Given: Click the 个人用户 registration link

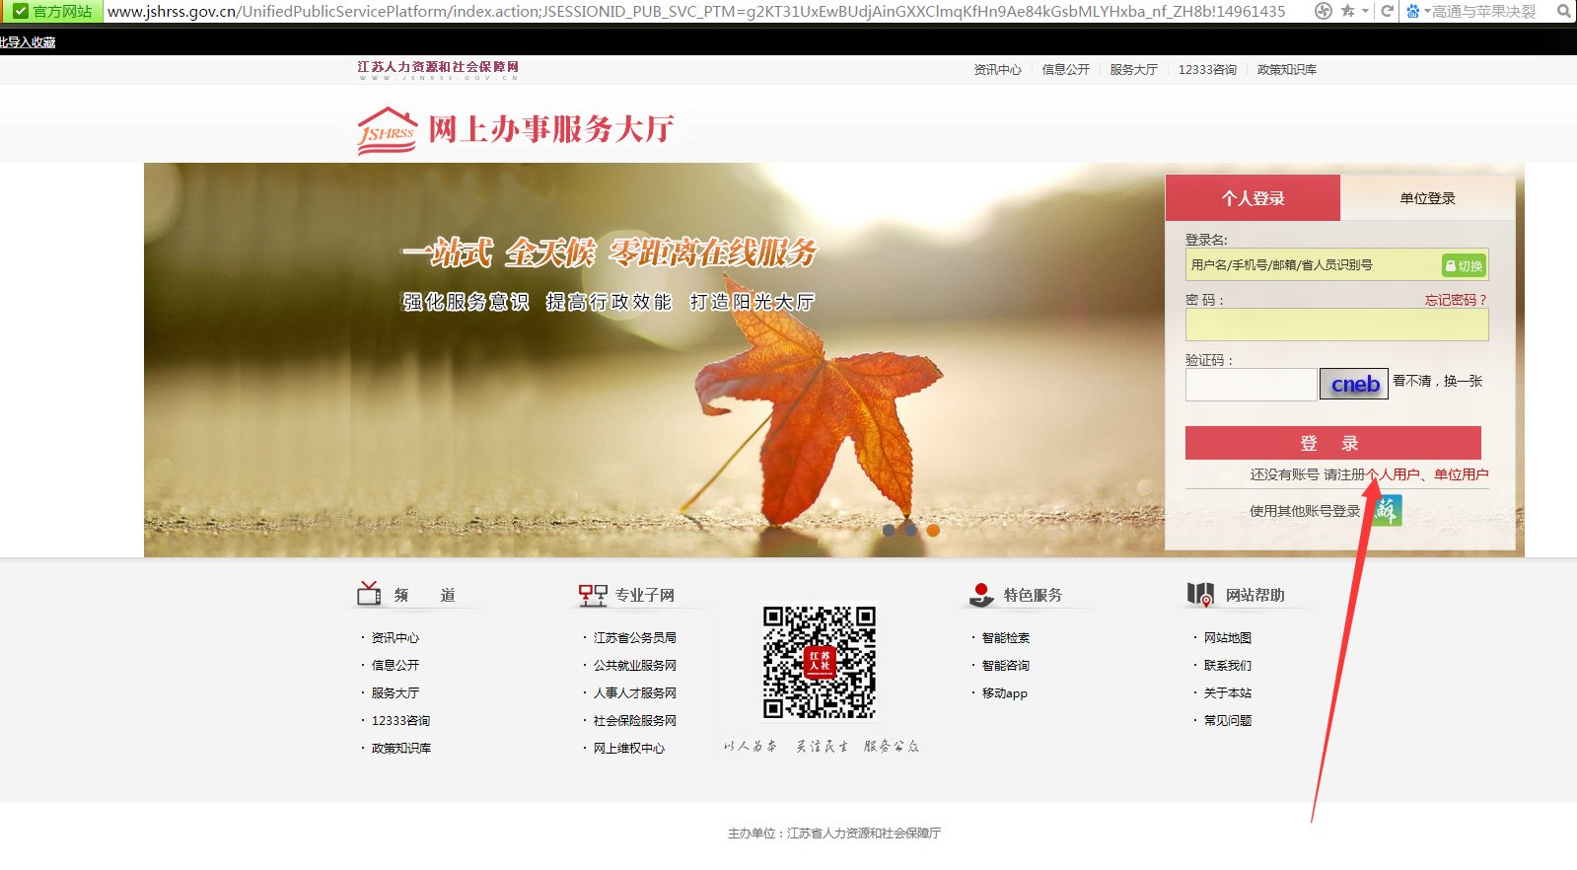Looking at the screenshot, I should tap(1394, 474).
